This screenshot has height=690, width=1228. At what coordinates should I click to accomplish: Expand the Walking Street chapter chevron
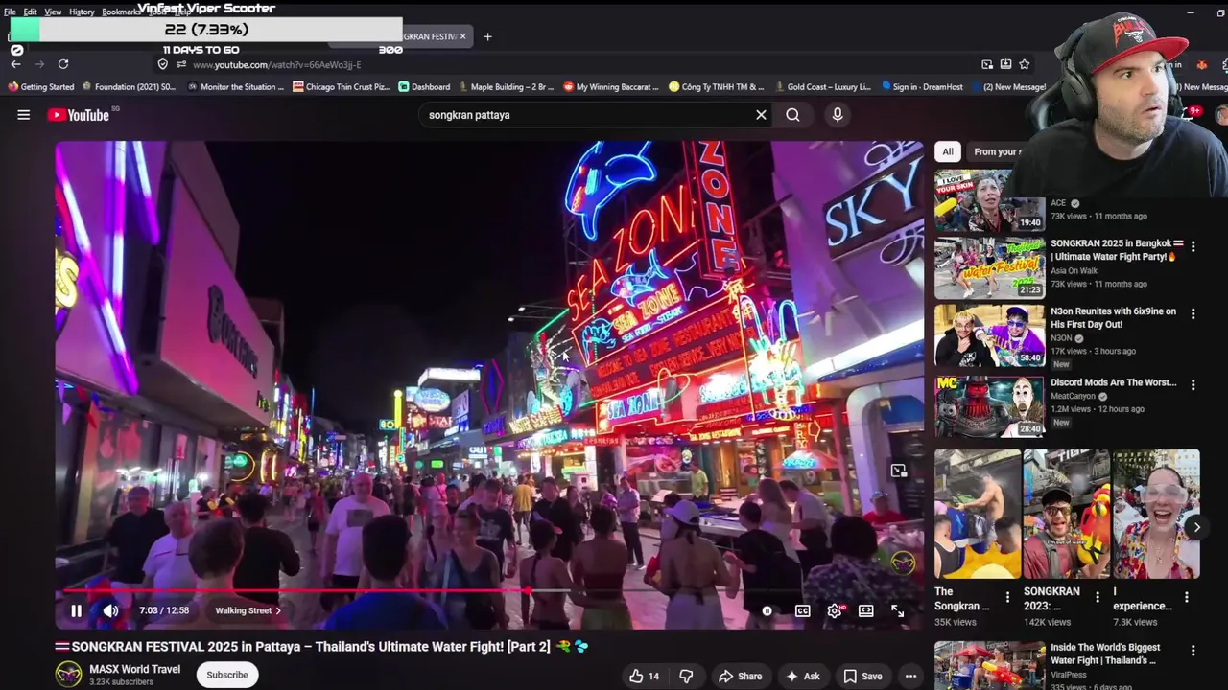coord(278,610)
